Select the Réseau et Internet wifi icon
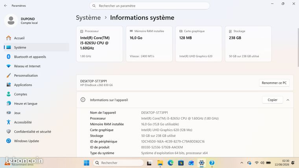Image resolution: width=299 pixels, height=168 pixels. [x=9, y=66]
